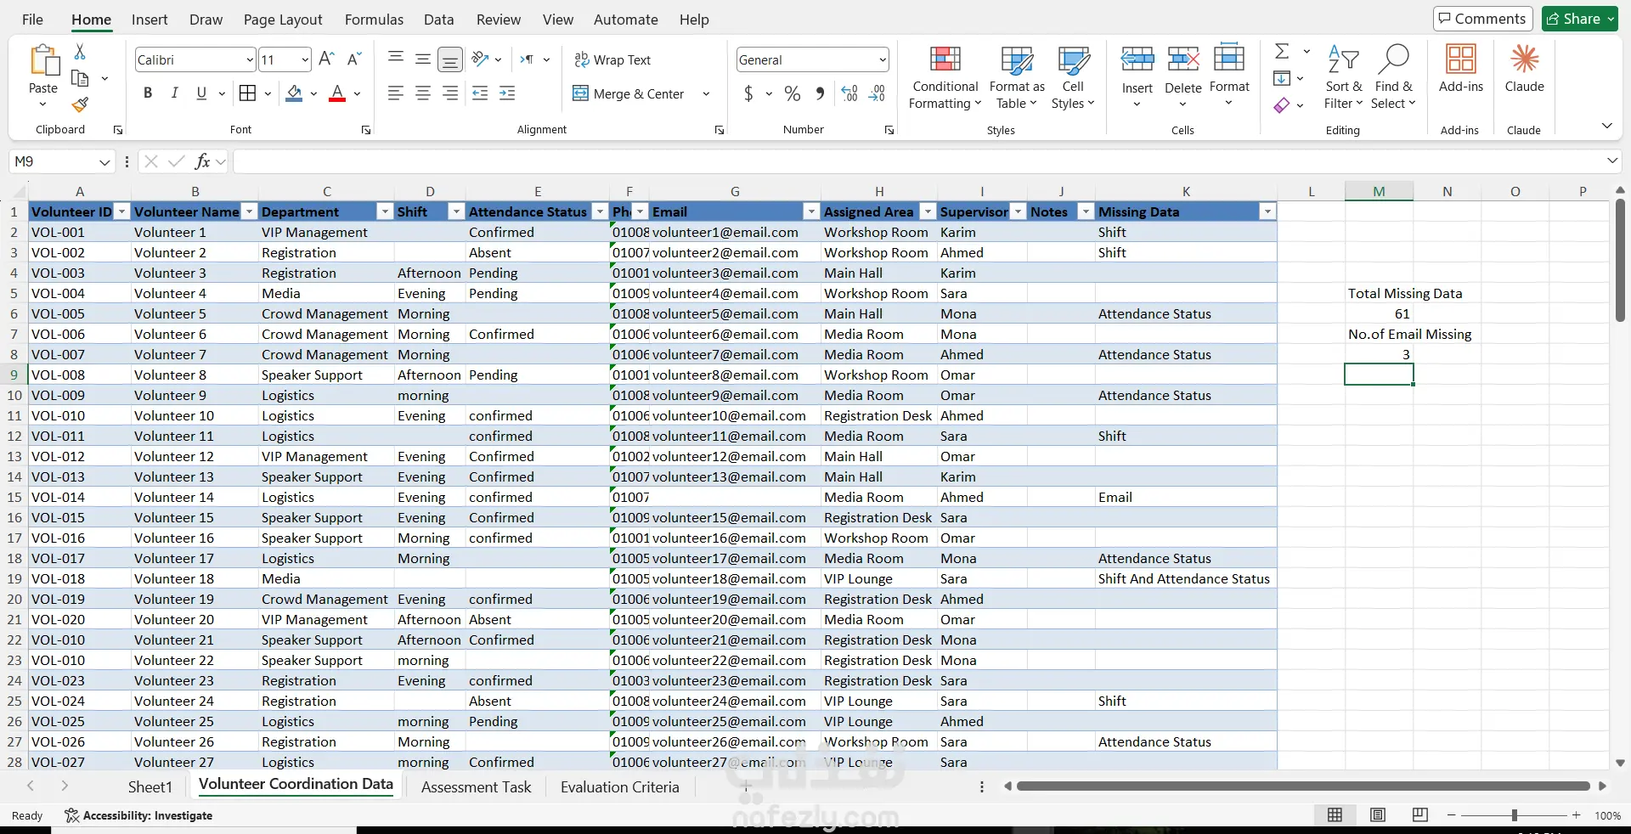Open Cell Styles gallery
This screenshot has width=1631, height=834.
(x=1073, y=78)
